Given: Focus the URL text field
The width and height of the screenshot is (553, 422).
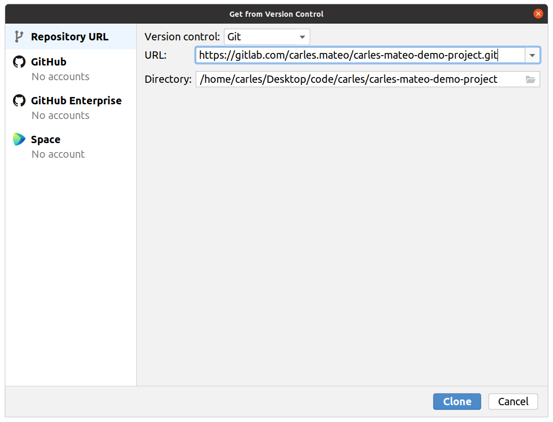Looking at the screenshot, I should click(x=360, y=56).
